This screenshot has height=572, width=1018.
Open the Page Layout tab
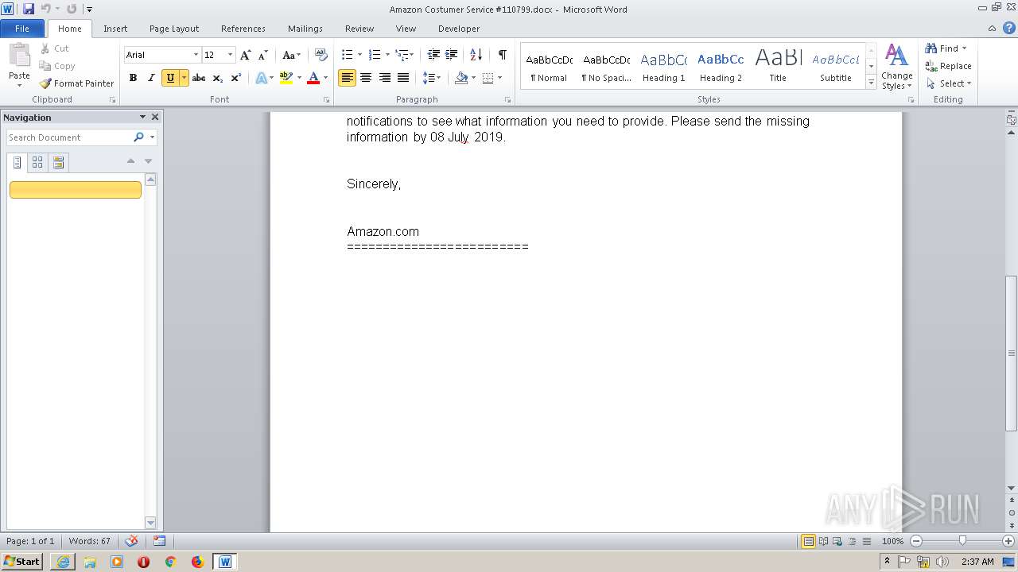[174, 29]
